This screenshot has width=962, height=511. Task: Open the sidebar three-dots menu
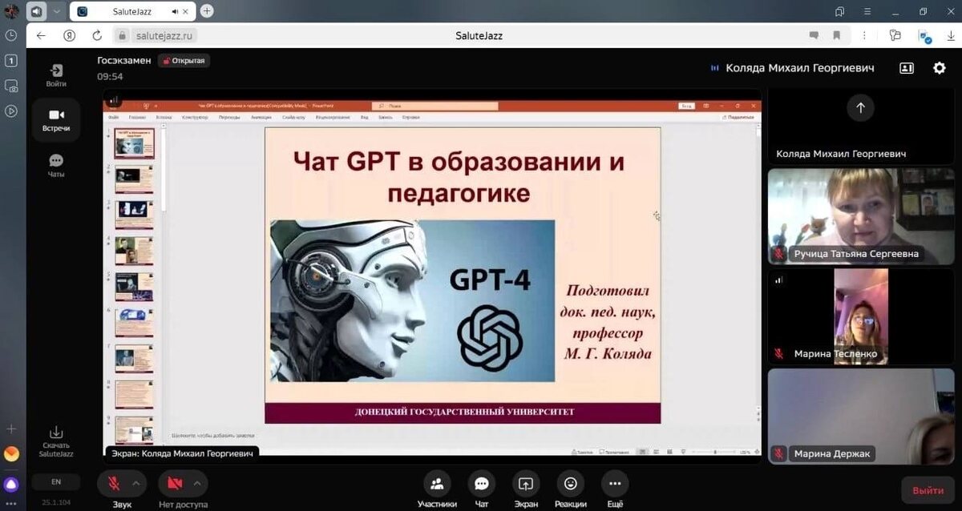coord(11,504)
